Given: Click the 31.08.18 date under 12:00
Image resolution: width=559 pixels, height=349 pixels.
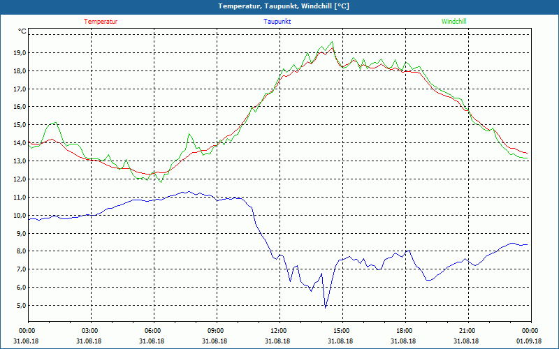Looking at the screenshot, I should coord(277,341).
